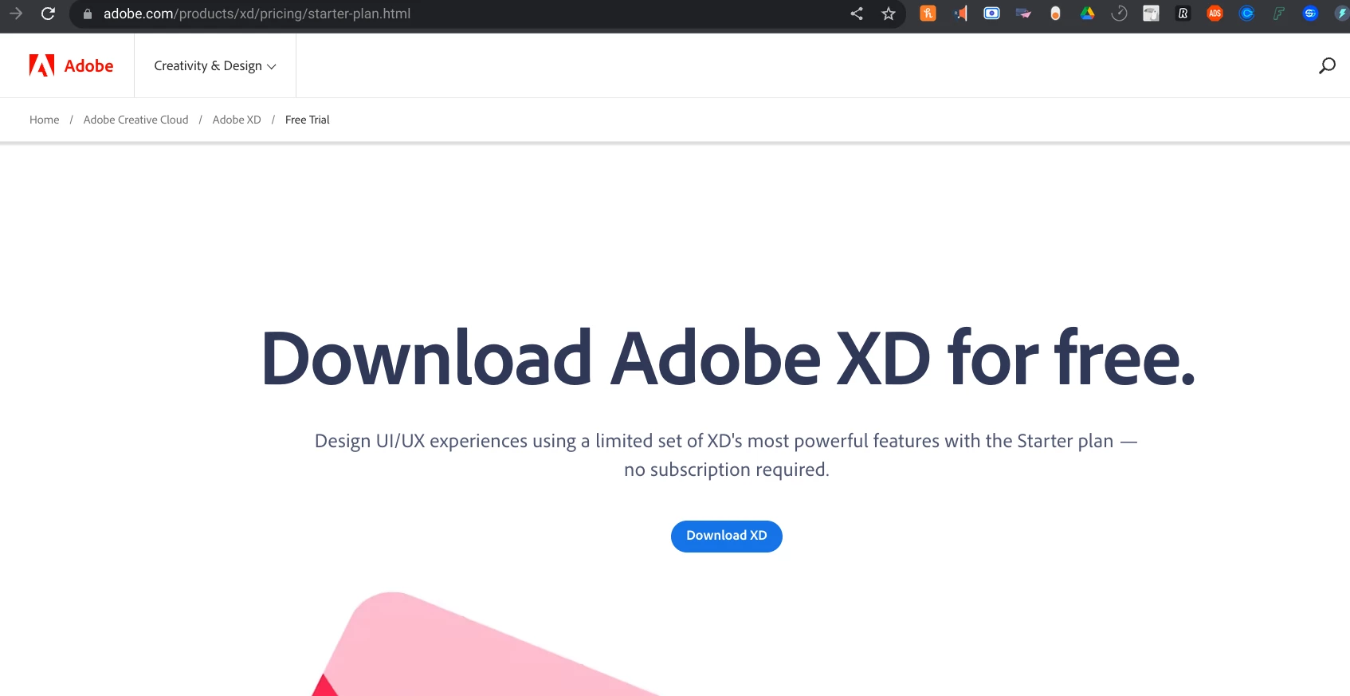1350x696 pixels.
Task: Select the Free Trial breadcrumb
Action: click(x=307, y=120)
